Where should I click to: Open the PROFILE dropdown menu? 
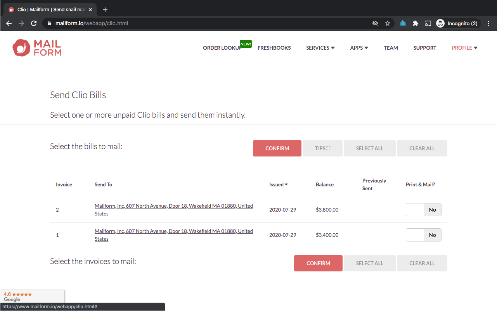[x=465, y=48]
